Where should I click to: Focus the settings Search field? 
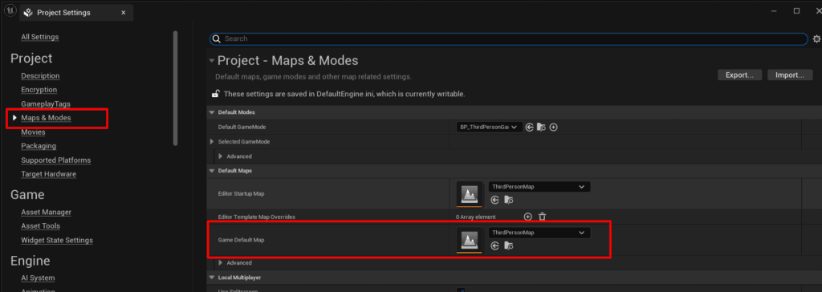click(508, 39)
